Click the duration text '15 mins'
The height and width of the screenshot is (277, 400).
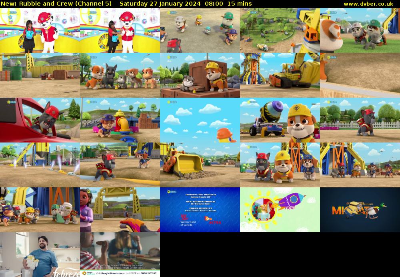[x=240, y=4]
